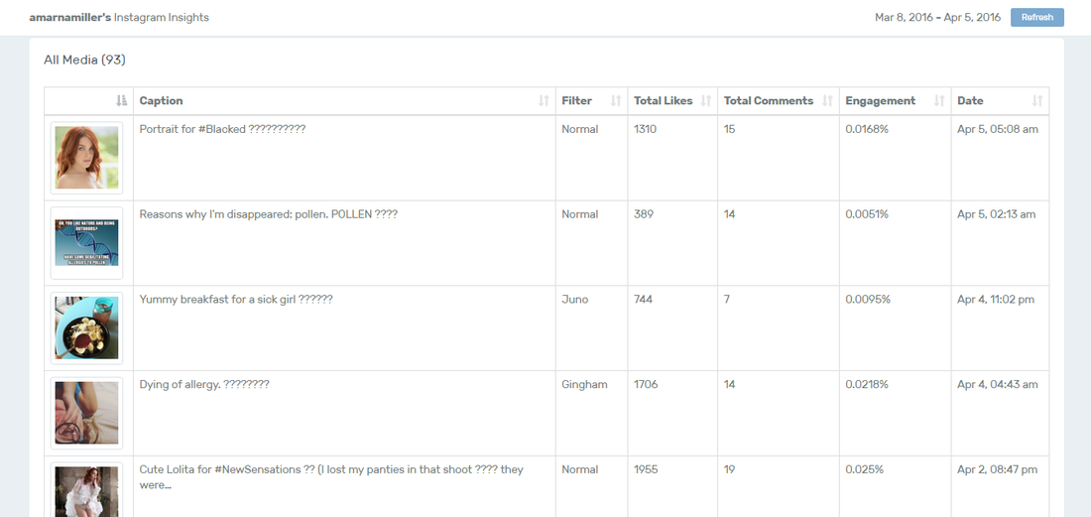This screenshot has width=1091, height=517.
Task: Click the Total Comments sort arrows icon
Action: click(x=828, y=101)
